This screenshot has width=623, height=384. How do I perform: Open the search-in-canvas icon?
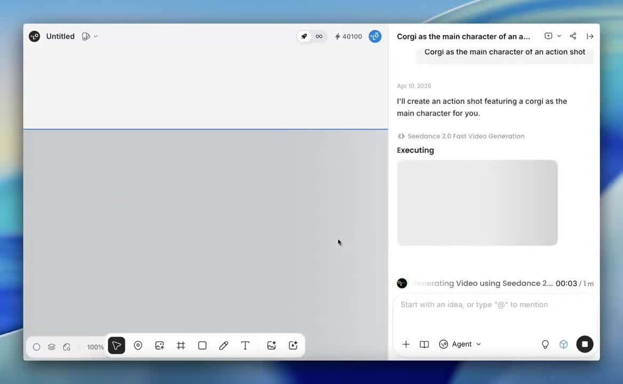point(67,347)
